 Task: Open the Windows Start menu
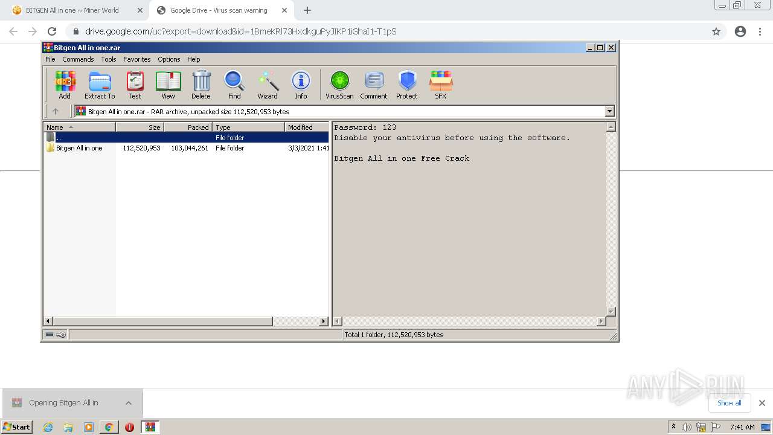point(17,427)
